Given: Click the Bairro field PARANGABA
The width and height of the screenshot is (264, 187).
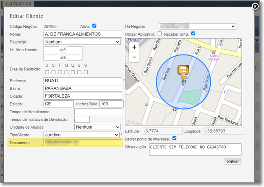Looking at the screenshot, I should click(83, 88).
